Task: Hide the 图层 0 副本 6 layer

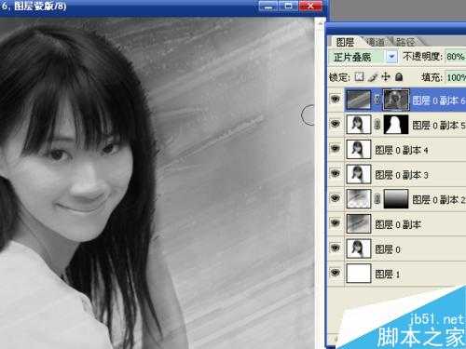Action: [335, 100]
